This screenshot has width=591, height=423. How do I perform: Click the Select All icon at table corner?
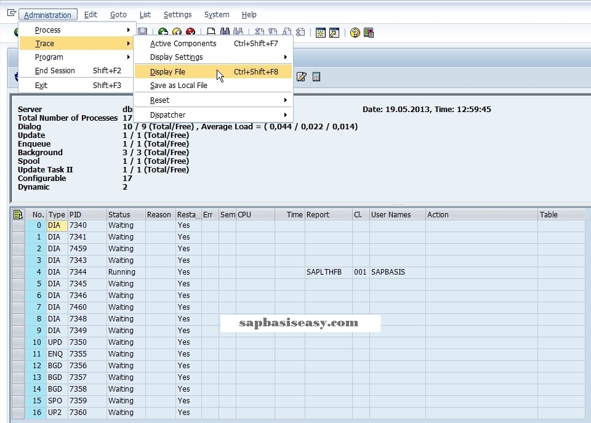click(18, 214)
